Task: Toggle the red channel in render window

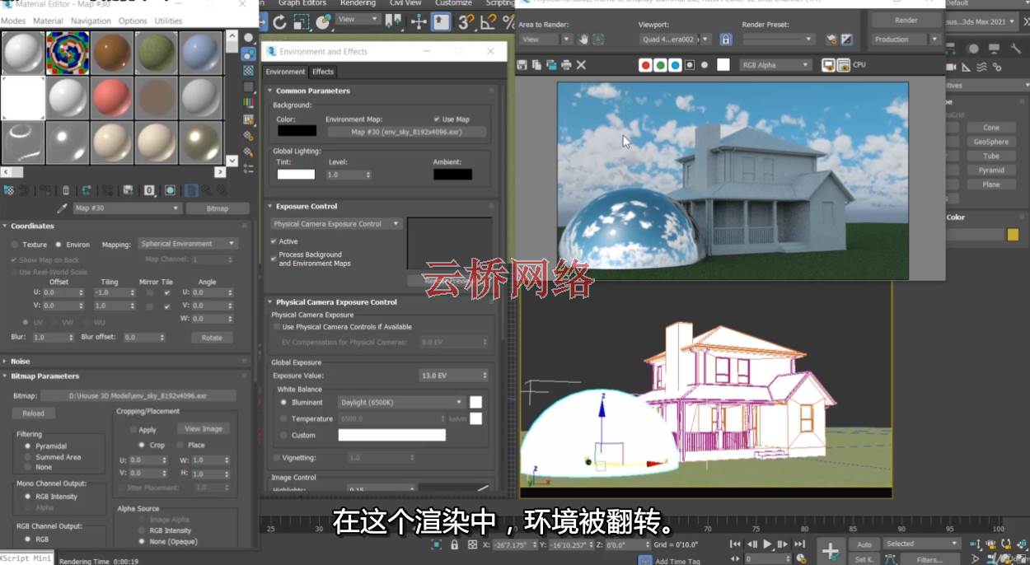Action: pos(646,64)
